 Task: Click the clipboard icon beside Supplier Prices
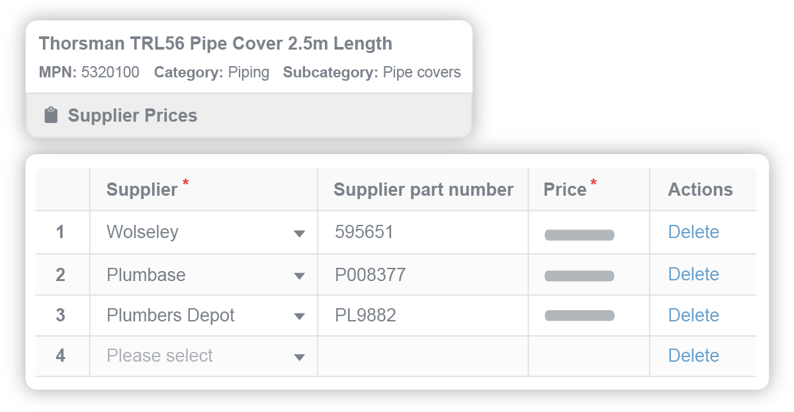[52, 114]
